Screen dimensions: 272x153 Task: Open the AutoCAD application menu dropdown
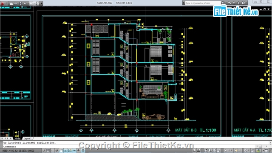pyautogui.click(x=4, y=3)
